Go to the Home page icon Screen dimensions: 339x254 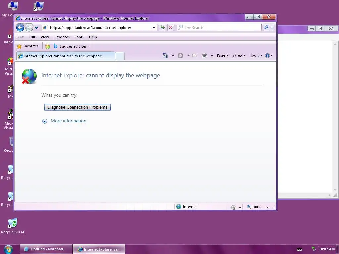pos(165,55)
